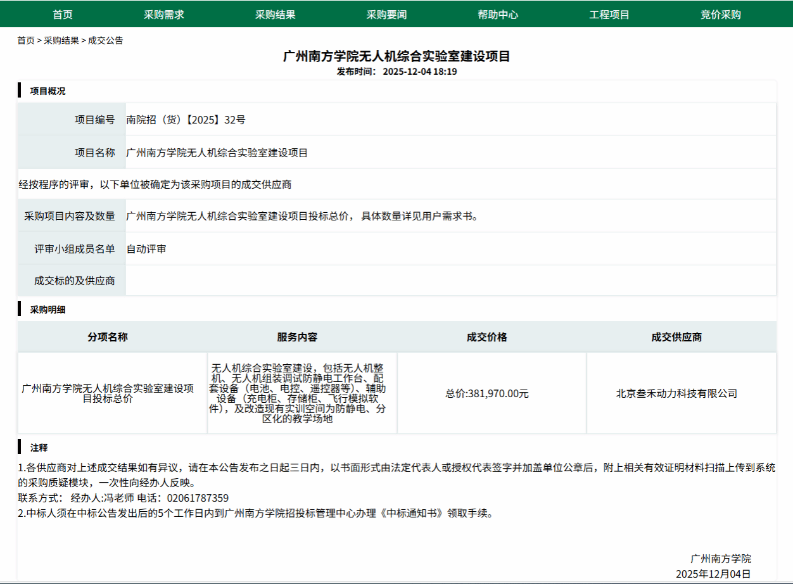Viewport: 793px width, 584px height.
Task: Click 帮助中心 in the top menu
Action: 498,15
